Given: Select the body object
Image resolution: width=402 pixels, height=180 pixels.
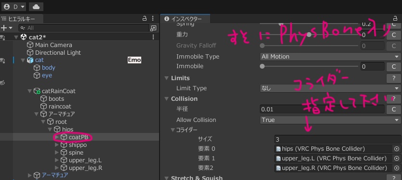Looking at the screenshot, I should tap(49, 68).
